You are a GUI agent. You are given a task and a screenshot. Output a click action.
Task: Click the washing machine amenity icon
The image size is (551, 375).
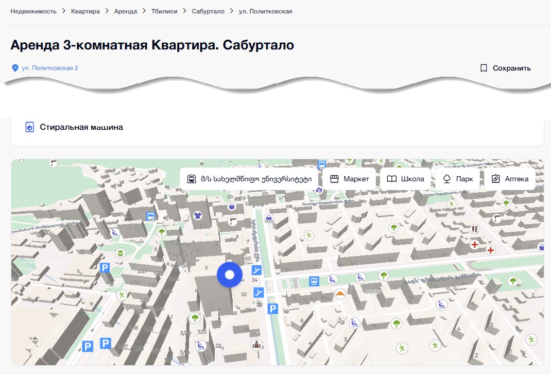[30, 127]
